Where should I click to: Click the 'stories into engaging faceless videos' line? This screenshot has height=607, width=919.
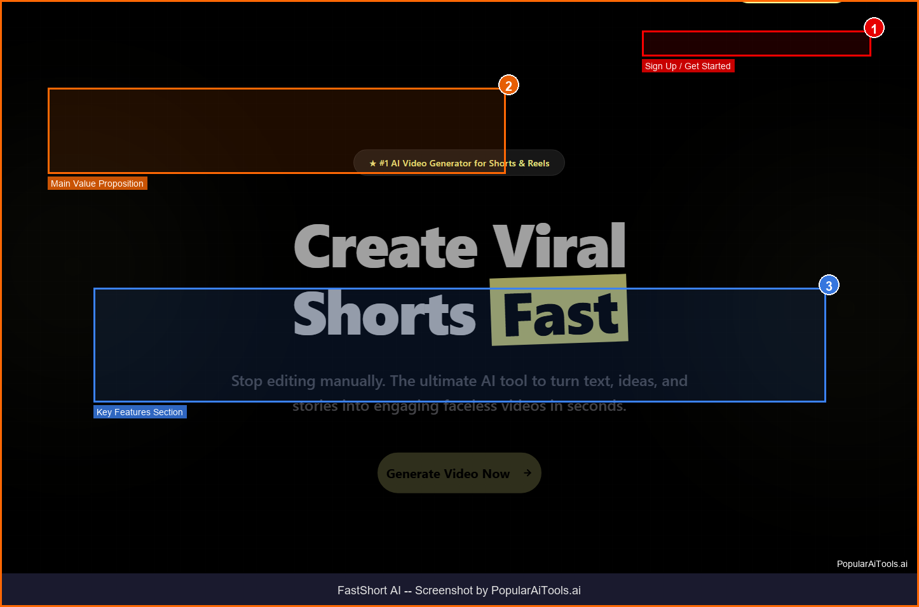[x=459, y=406]
